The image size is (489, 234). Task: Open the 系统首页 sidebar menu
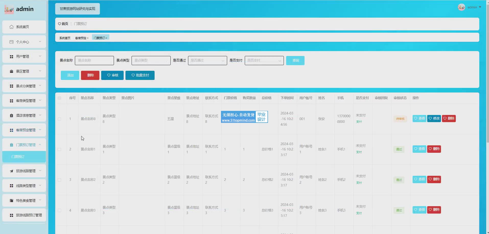(24, 27)
